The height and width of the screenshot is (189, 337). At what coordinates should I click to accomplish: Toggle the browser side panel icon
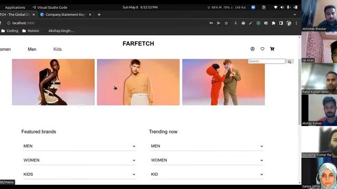[x=281, y=23]
